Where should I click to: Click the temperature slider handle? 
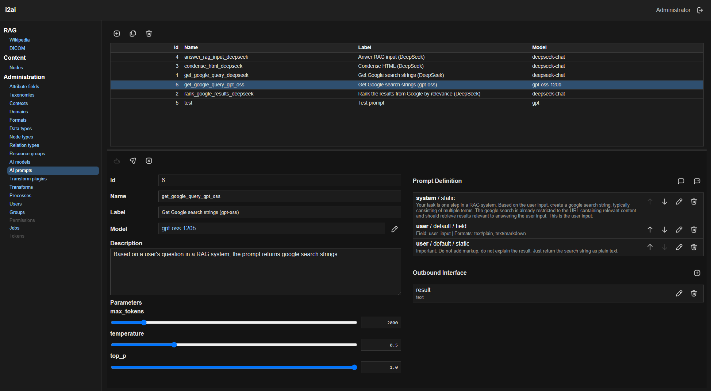tap(174, 345)
